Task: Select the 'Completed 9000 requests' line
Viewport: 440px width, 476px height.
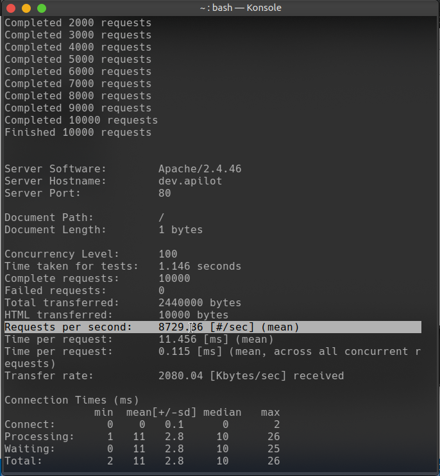Action: (x=78, y=108)
